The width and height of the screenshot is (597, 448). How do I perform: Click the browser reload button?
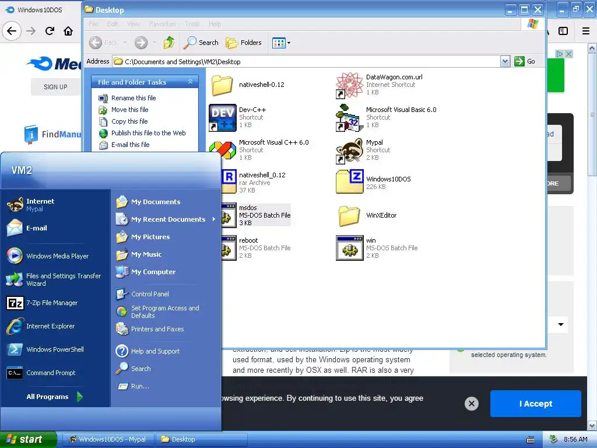click(x=50, y=31)
